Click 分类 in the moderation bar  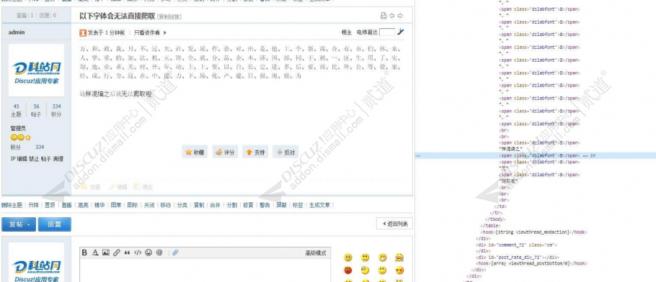(x=182, y=205)
